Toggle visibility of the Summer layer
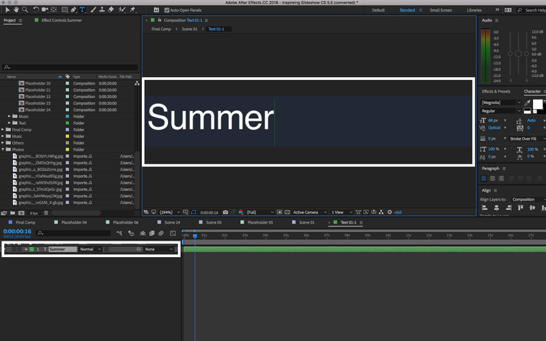The height and width of the screenshot is (341, 546). [x=7, y=250]
